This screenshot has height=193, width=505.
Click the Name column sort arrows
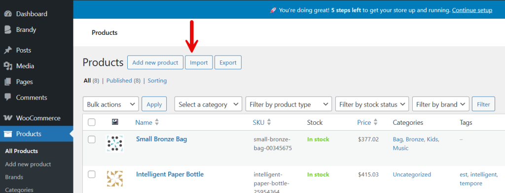[x=157, y=122]
